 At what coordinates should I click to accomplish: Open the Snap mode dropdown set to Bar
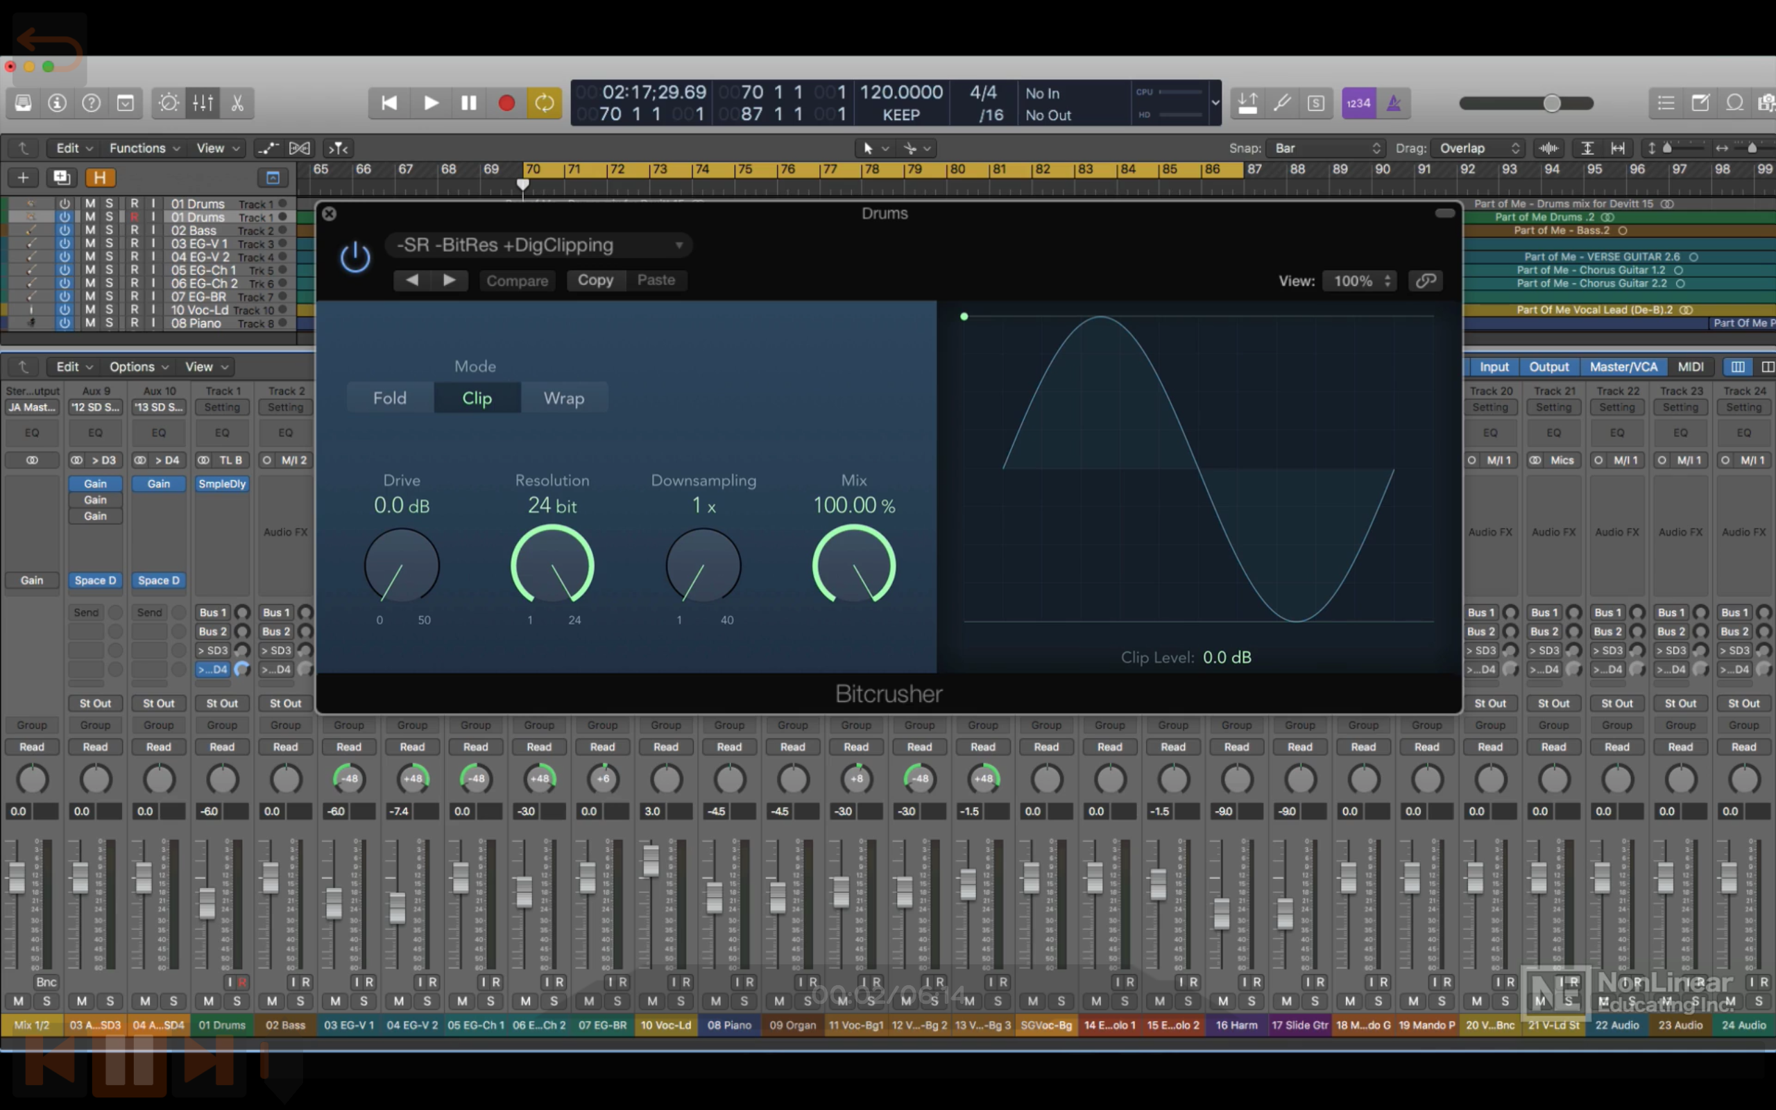[1324, 148]
